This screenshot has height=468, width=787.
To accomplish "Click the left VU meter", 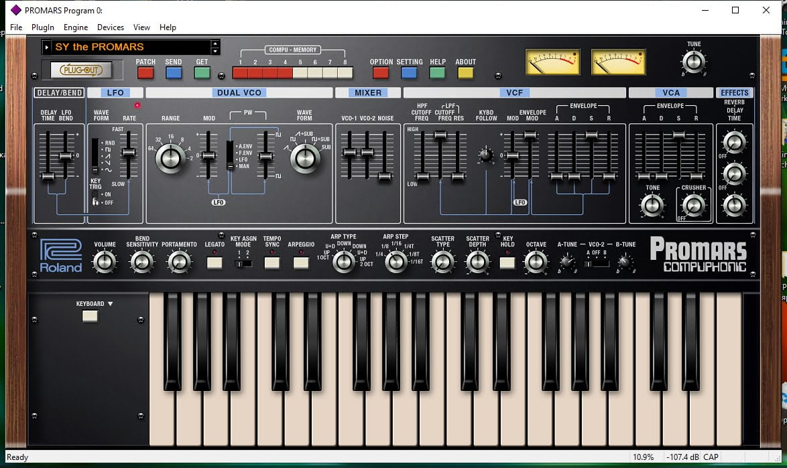I will 552,62.
